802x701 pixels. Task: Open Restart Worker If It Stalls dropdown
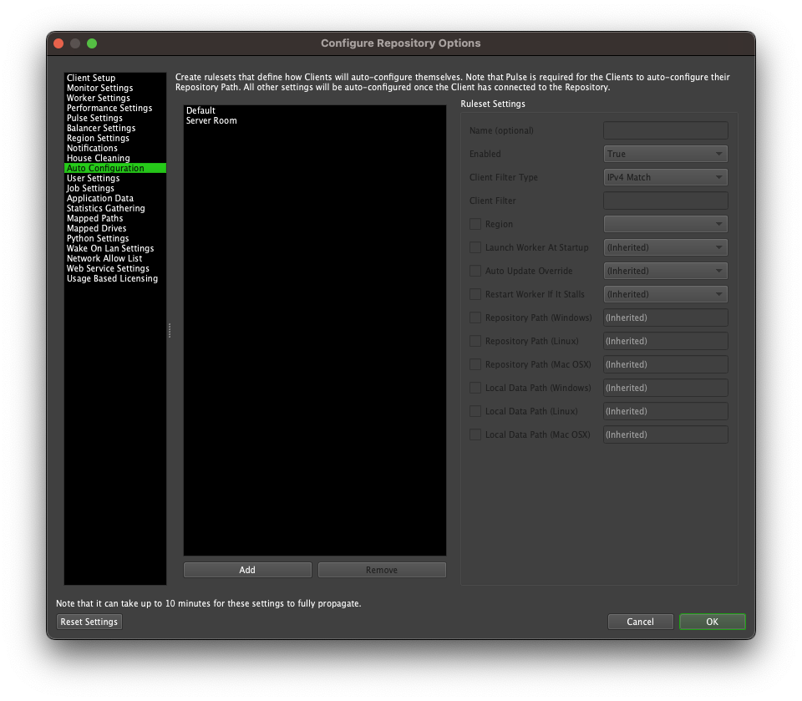666,294
